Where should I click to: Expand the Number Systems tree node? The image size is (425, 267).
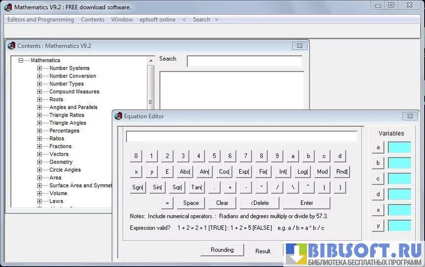pos(39,68)
